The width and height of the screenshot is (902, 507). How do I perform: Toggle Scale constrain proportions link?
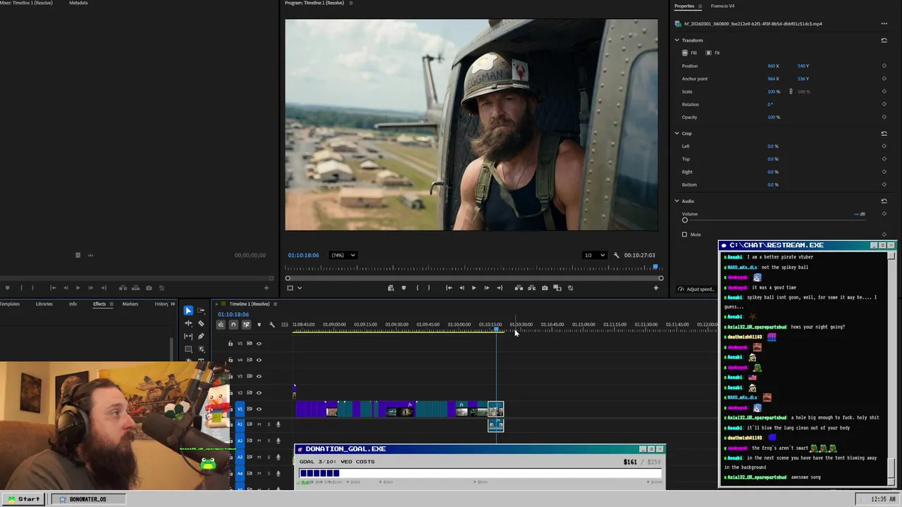tap(791, 92)
